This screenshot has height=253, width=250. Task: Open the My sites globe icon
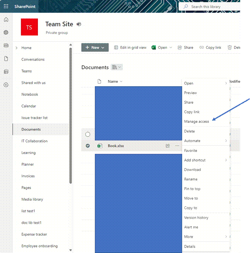6,32
